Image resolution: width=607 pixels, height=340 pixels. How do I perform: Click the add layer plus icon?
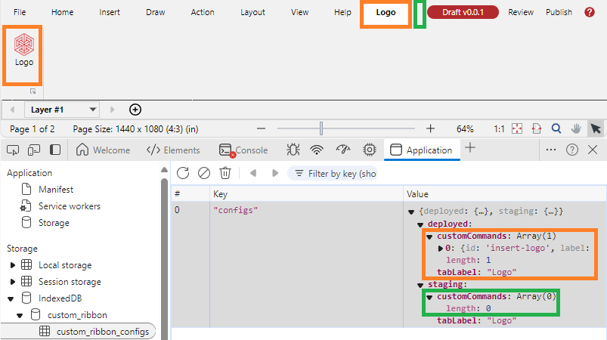click(135, 110)
